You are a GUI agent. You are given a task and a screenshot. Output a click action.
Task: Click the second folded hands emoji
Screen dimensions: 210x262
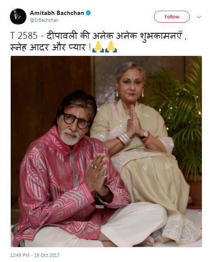pos(111,47)
